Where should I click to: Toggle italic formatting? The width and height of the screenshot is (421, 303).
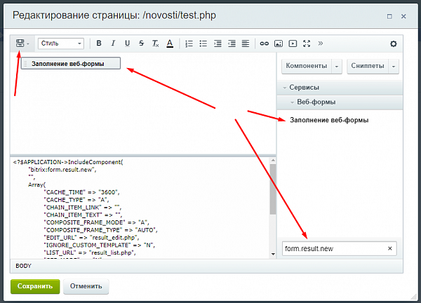[113, 43]
